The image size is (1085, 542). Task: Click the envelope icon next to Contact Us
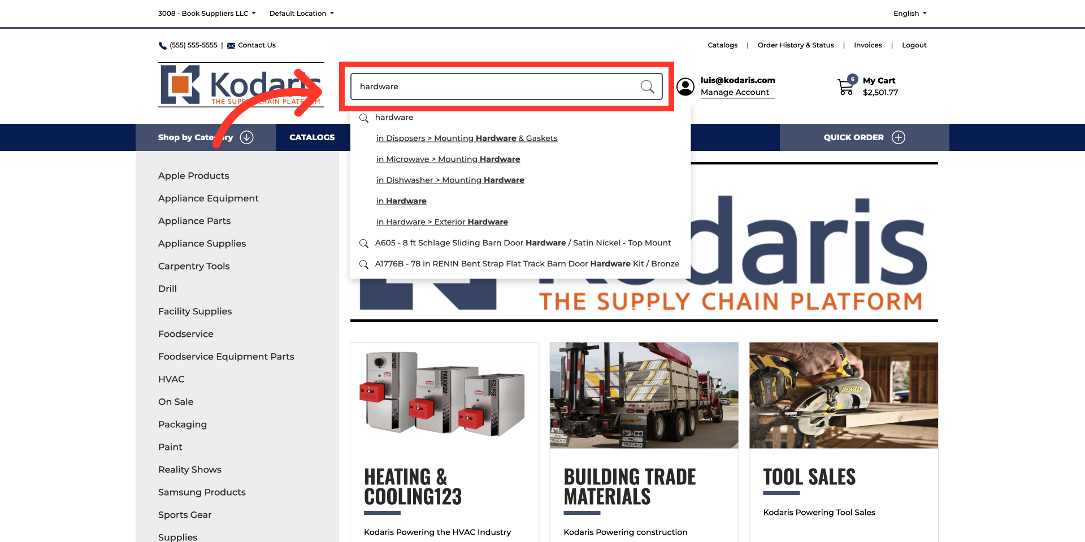[231, 46]
